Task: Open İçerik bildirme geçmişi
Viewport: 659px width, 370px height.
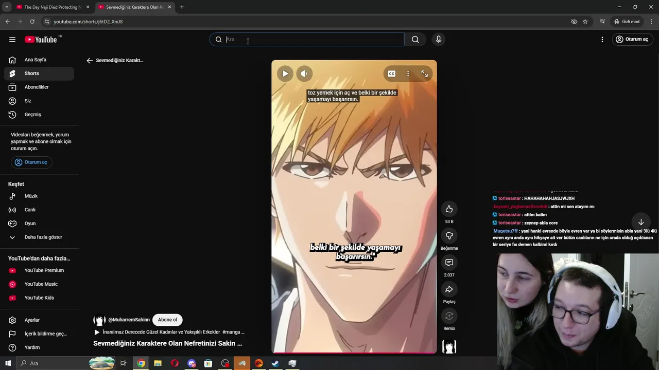Action: pyautogui.click(x=39, y=334)
